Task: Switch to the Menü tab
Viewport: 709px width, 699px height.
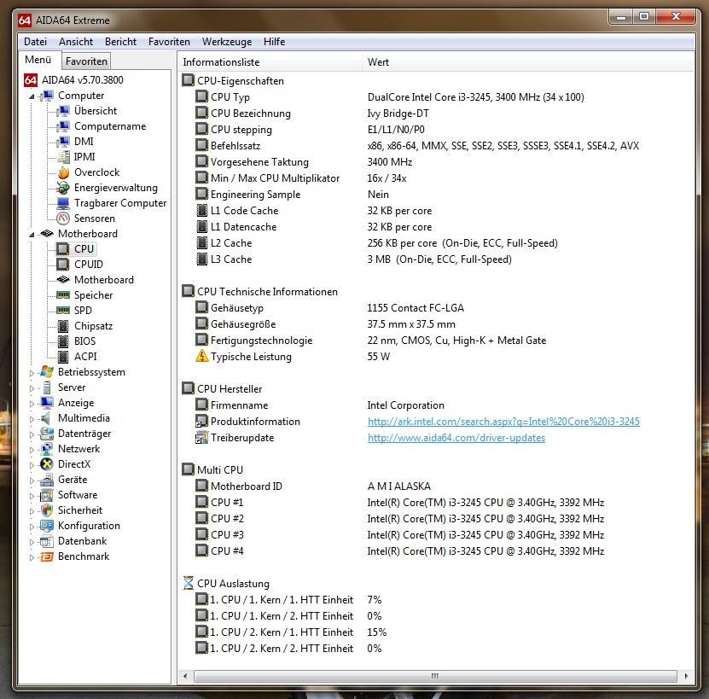Action: pos(38,60)
